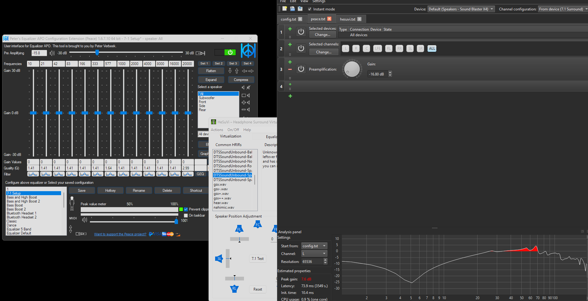Click the minus speaker icon in Peace
The image size is (588, 301).
[246, 110]
